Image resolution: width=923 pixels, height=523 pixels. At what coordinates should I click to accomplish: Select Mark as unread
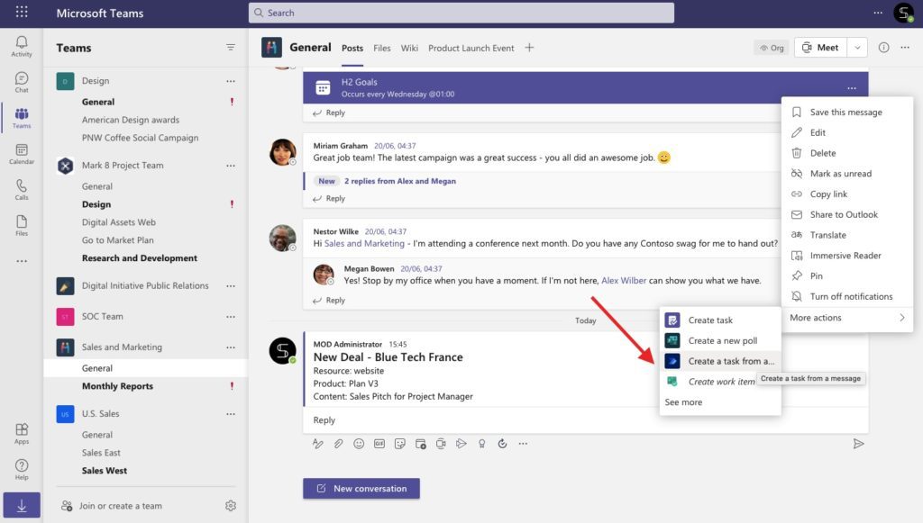[x=847, y=174]
